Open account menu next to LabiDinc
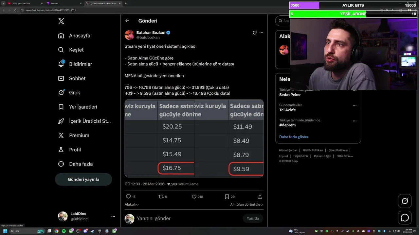The image size is (419, 235). [113, 216]
